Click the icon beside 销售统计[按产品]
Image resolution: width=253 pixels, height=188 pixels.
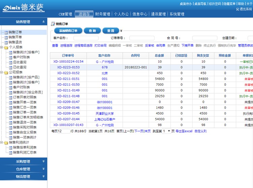[x=10, y=77]
